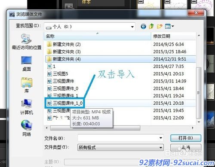Image resolution: width=215 pixels, height=167 pixels.
Task: Select video file 三视图课件_1
Action: click(x=63, y=95)
